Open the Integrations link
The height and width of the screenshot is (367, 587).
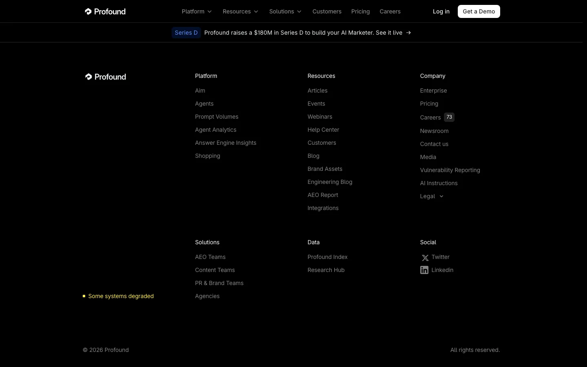(x=323, y=208)
